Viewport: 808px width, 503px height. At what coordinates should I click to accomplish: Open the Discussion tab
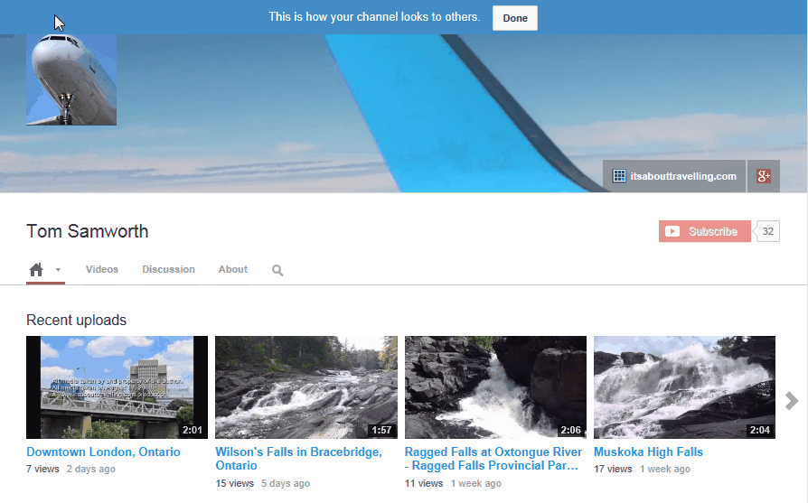click(168, 269)
